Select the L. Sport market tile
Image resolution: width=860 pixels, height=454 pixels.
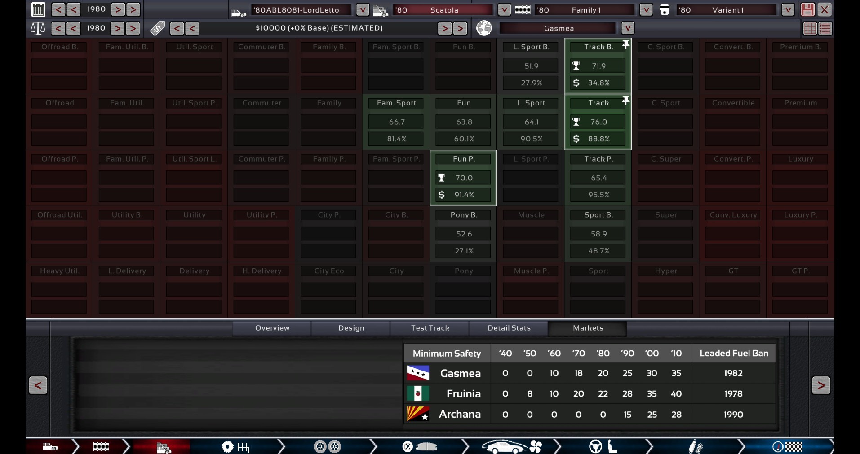531,122
